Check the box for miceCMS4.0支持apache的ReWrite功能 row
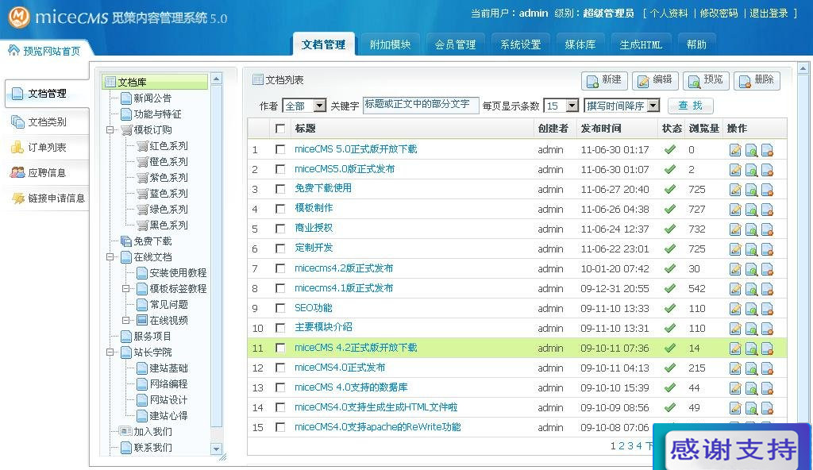 pos(280,427)
